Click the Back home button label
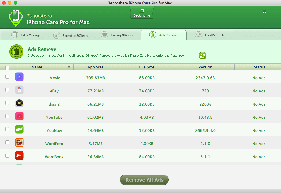The image size is (281, 193). click(142, 15)
